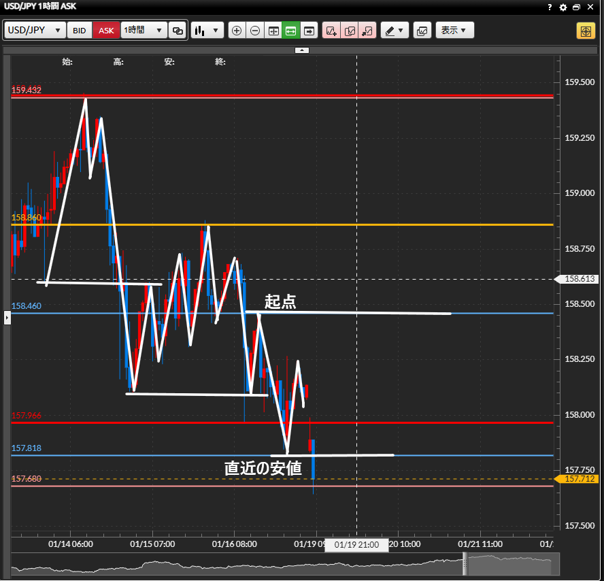Screen dimensions: 604x581
Task: Click the remove indicator icon
Action: [367, 31]
